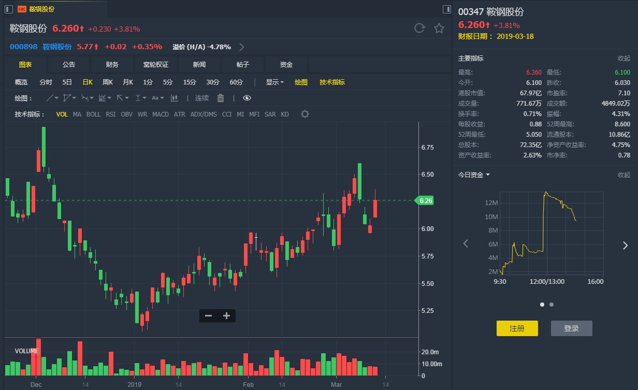Select the 60分 timeframe
638x390 pixels.
(x=236, y=82)
